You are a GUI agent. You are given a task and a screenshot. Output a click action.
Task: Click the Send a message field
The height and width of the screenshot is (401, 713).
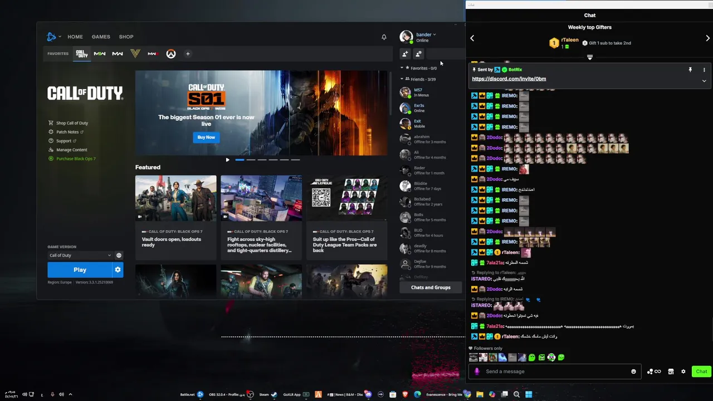555,371
